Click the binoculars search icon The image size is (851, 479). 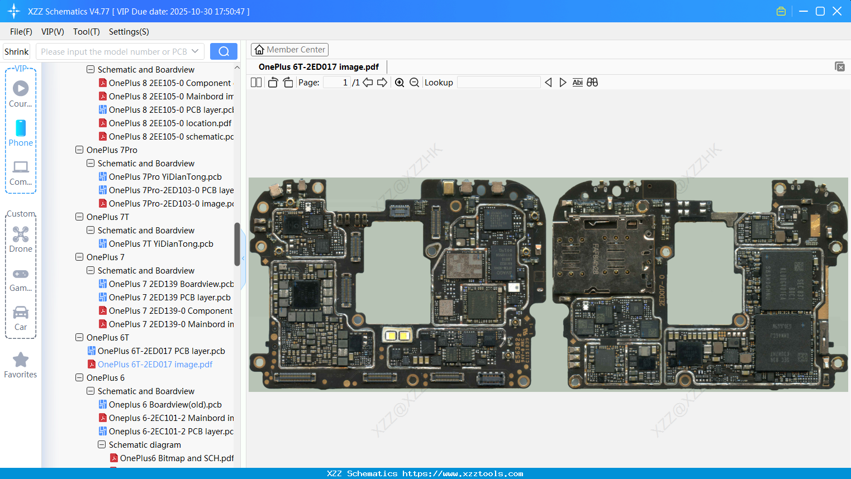592,83
